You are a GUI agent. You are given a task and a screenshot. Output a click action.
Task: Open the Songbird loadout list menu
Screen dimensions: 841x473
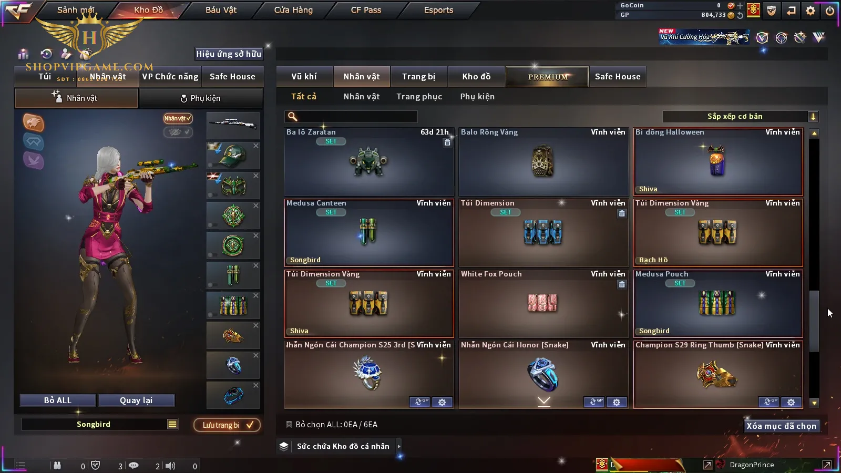click(x=172, y=424)
